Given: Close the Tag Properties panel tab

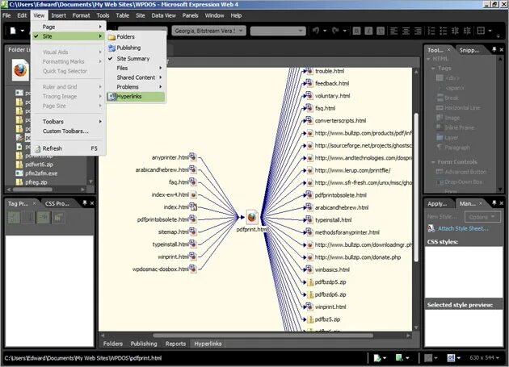Looking at the screenshot, I should [34, 203].
